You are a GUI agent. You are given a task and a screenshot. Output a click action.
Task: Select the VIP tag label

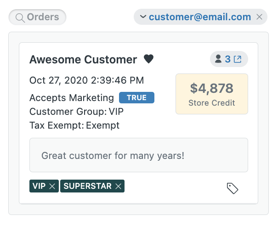coord(39,186)
